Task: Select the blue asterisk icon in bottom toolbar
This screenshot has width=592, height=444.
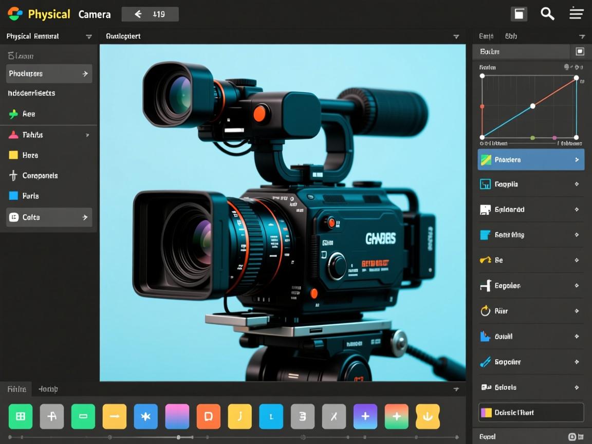Action: 146,416
